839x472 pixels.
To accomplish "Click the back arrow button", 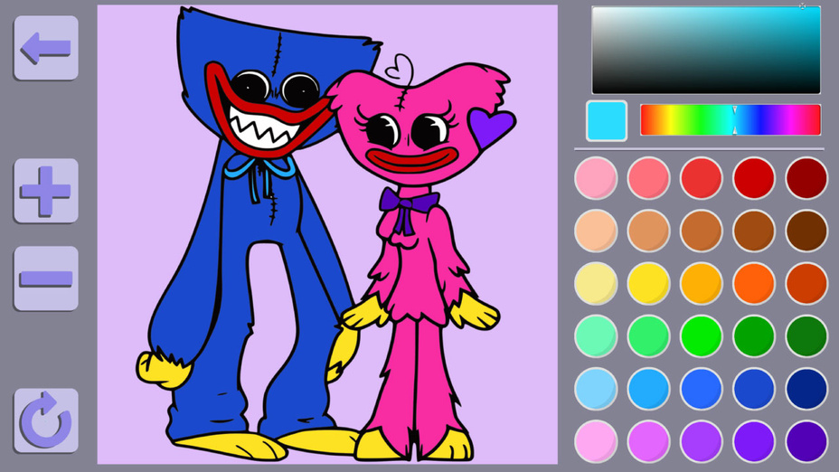I will click(46, 48).
